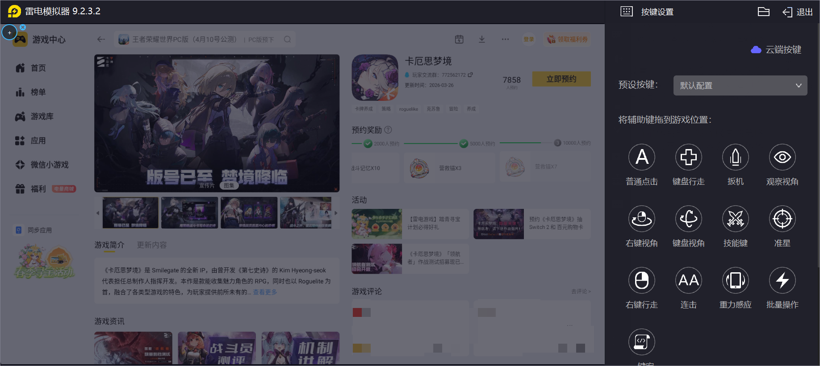Click the keyboard icon beside 按键设置
The height and width of the screenshot is (366, 820).
[627, 12]
